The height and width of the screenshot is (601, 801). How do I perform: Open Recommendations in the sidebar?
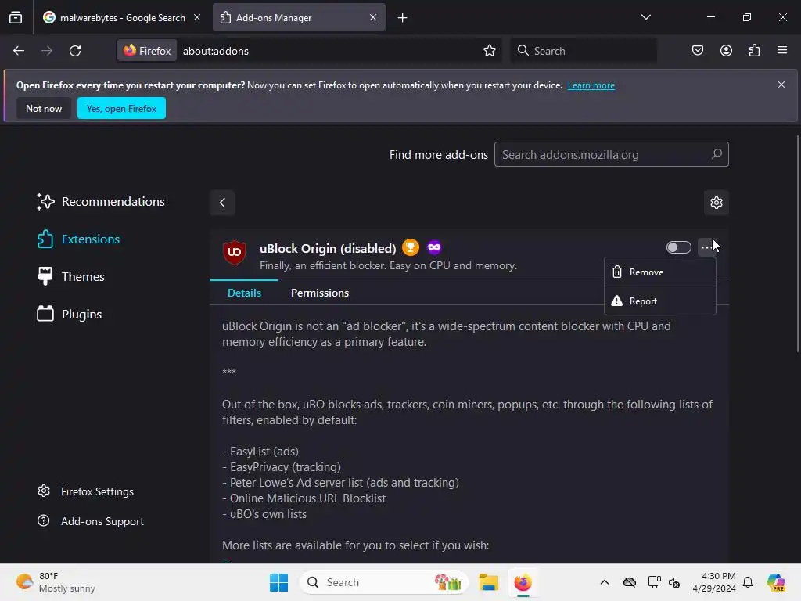coord(101,201)
